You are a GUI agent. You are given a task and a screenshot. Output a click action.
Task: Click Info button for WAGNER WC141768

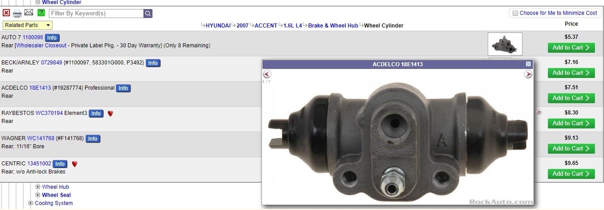pos(93,139)
